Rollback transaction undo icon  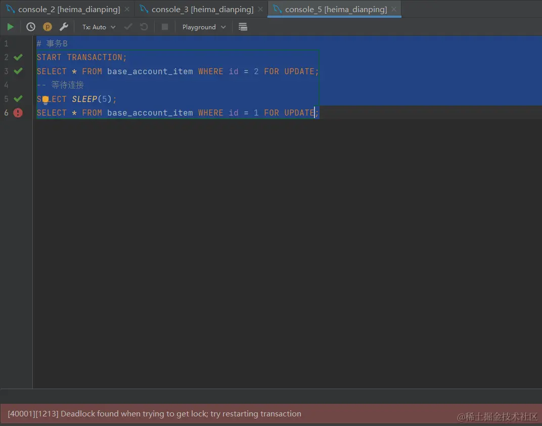coord(144,27)
